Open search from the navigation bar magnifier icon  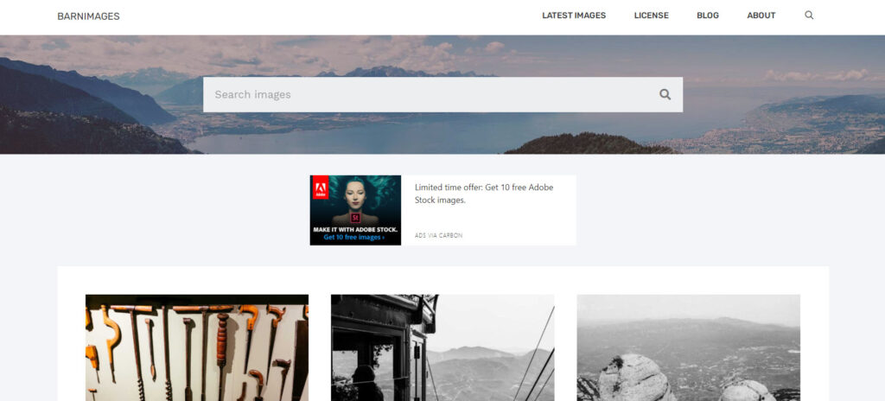coord(809,16)
